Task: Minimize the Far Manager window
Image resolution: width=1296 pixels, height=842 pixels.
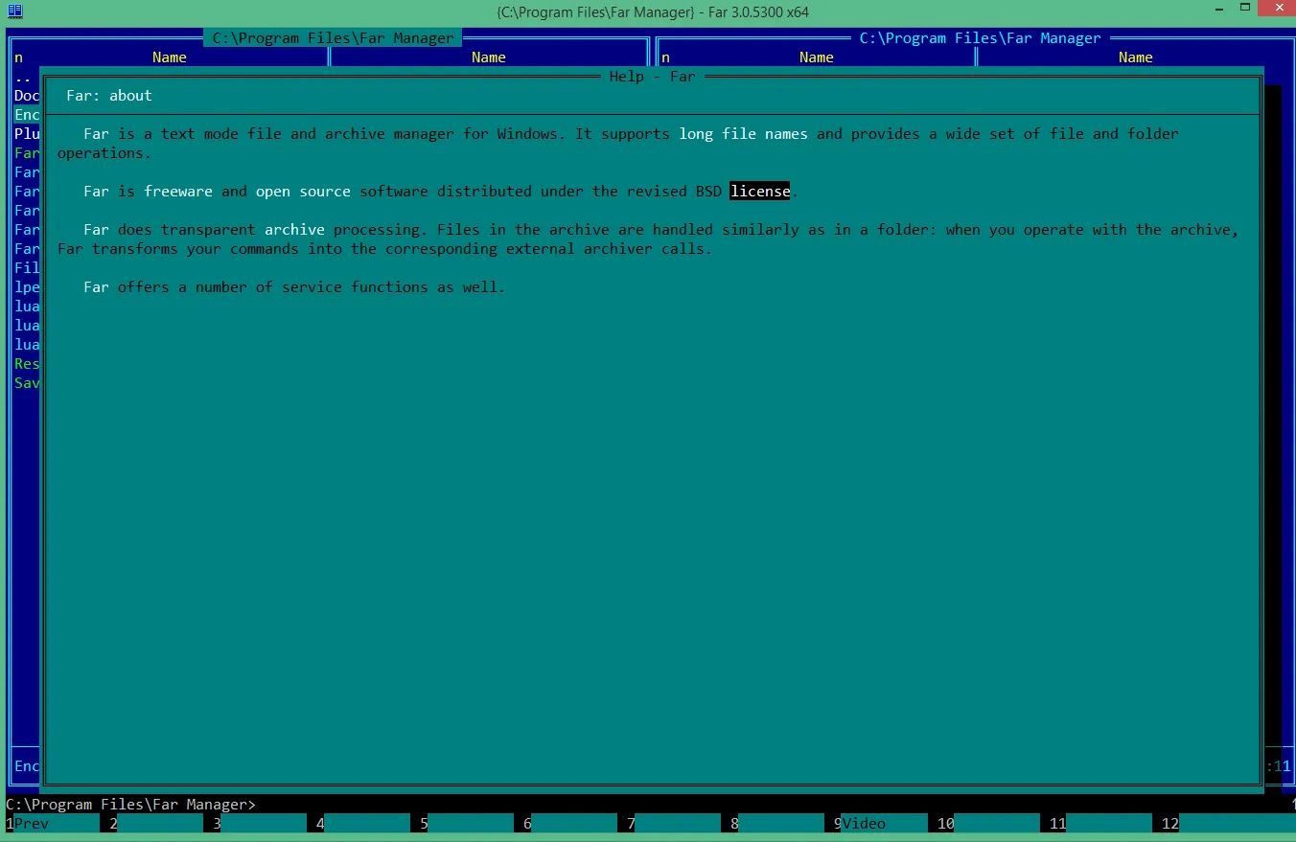Action: [x=1206, y=10]
